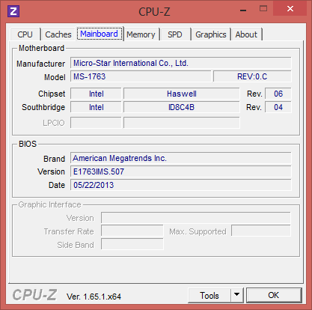Click the empty LPCIO vendor field

[x=96, y=123]
